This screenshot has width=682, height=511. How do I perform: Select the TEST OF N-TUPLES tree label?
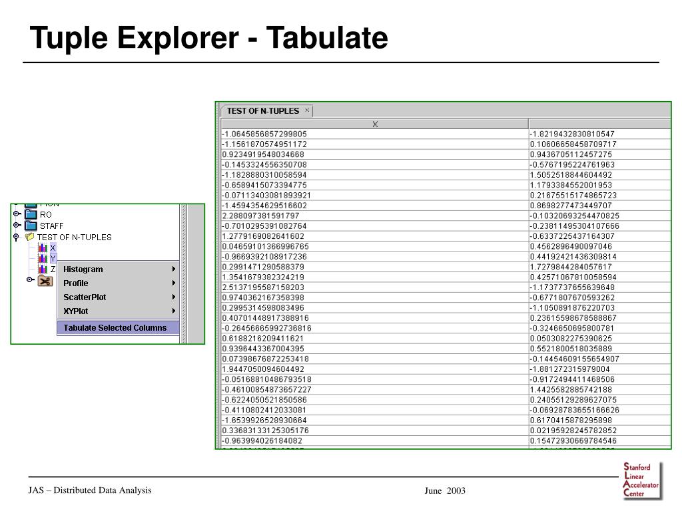75,238
